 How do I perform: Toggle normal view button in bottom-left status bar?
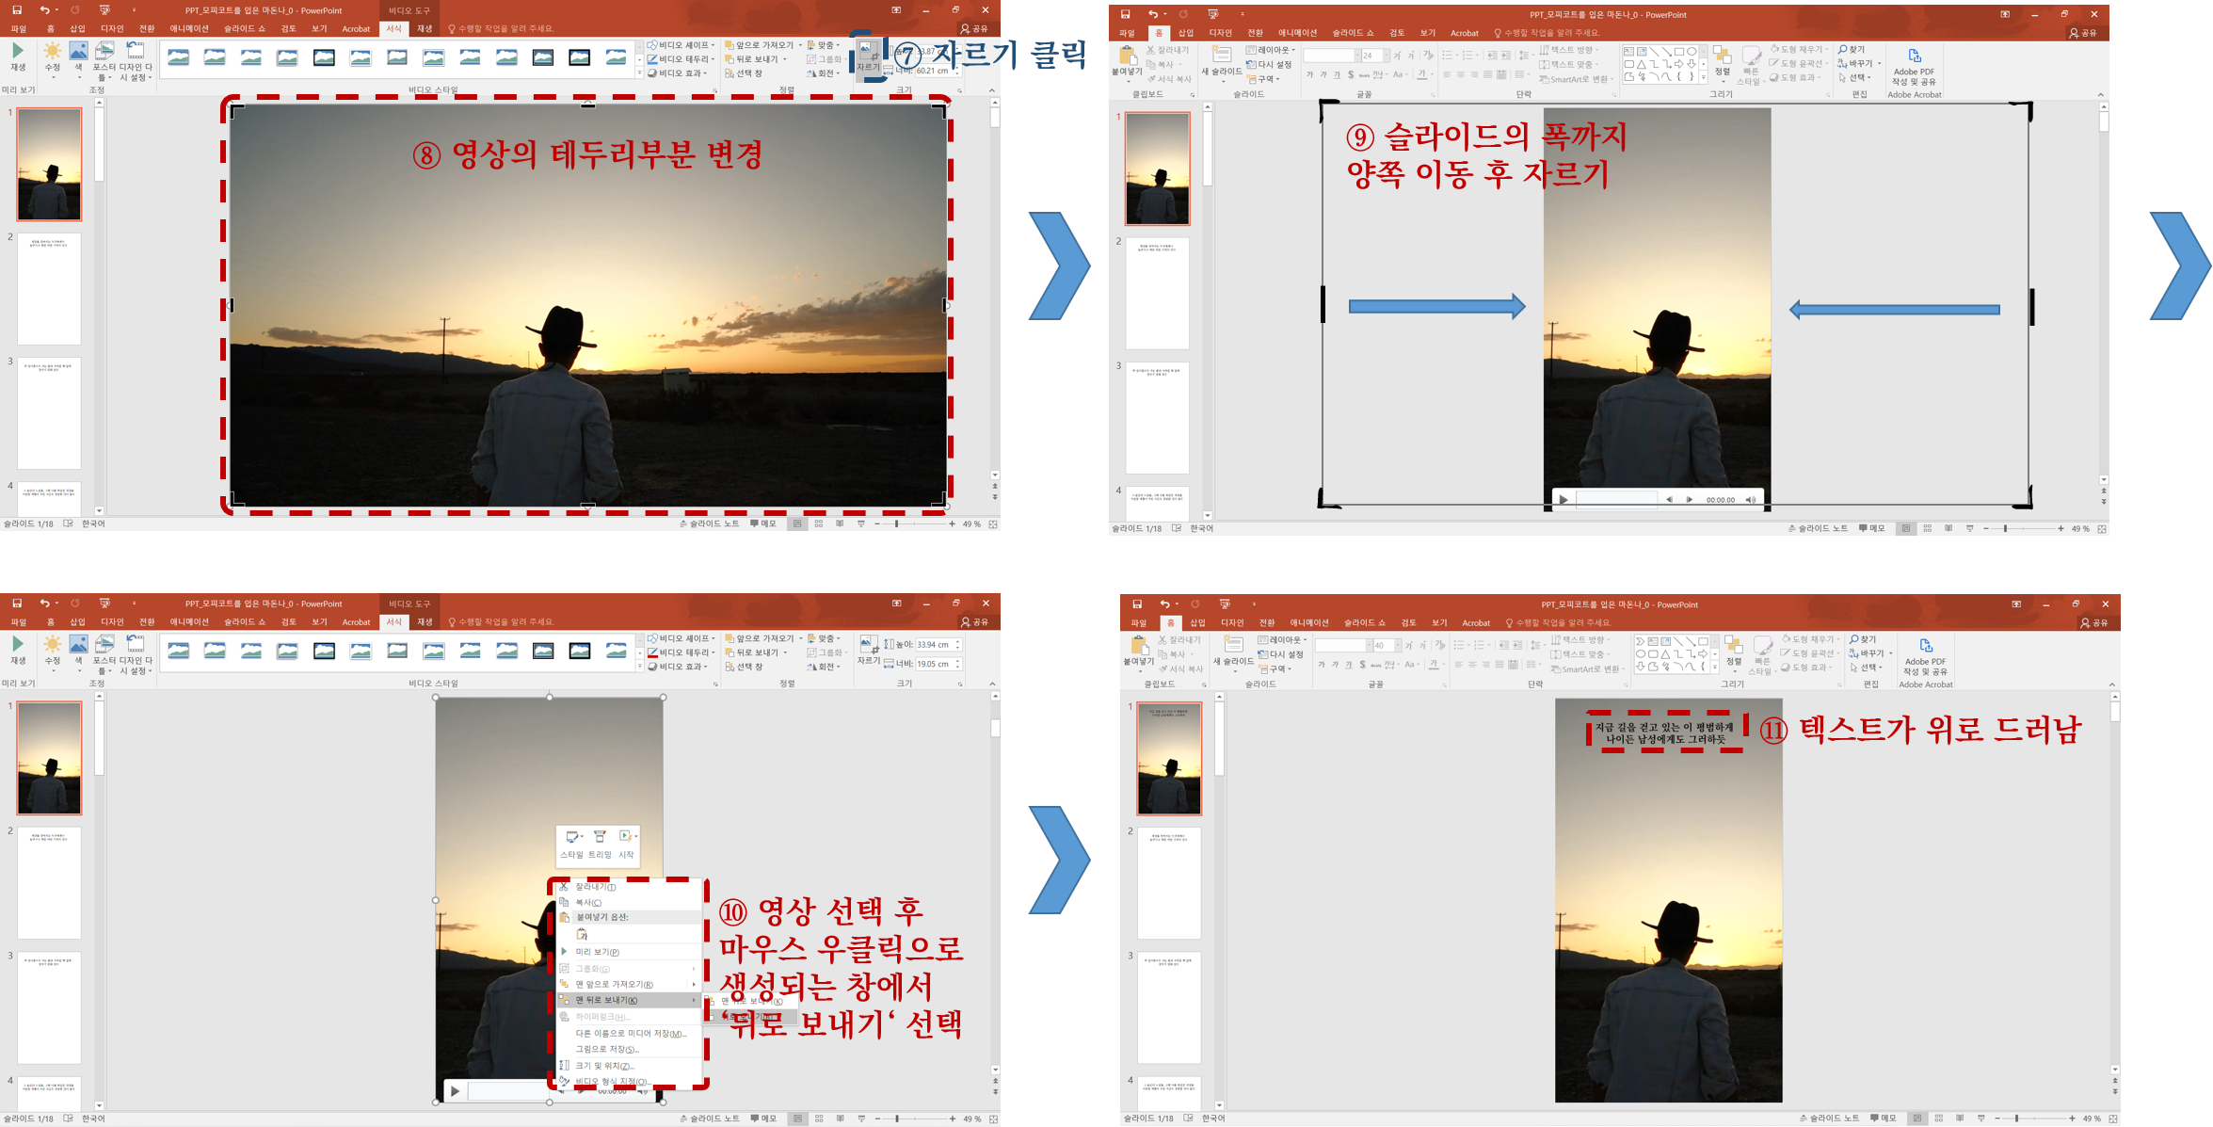(797, 1119)
